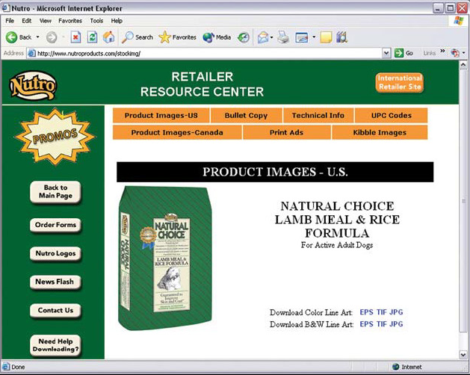Viewport: 470px width, 375px height.
Task: Select the Print Ads tab
Action: point(286,132)
